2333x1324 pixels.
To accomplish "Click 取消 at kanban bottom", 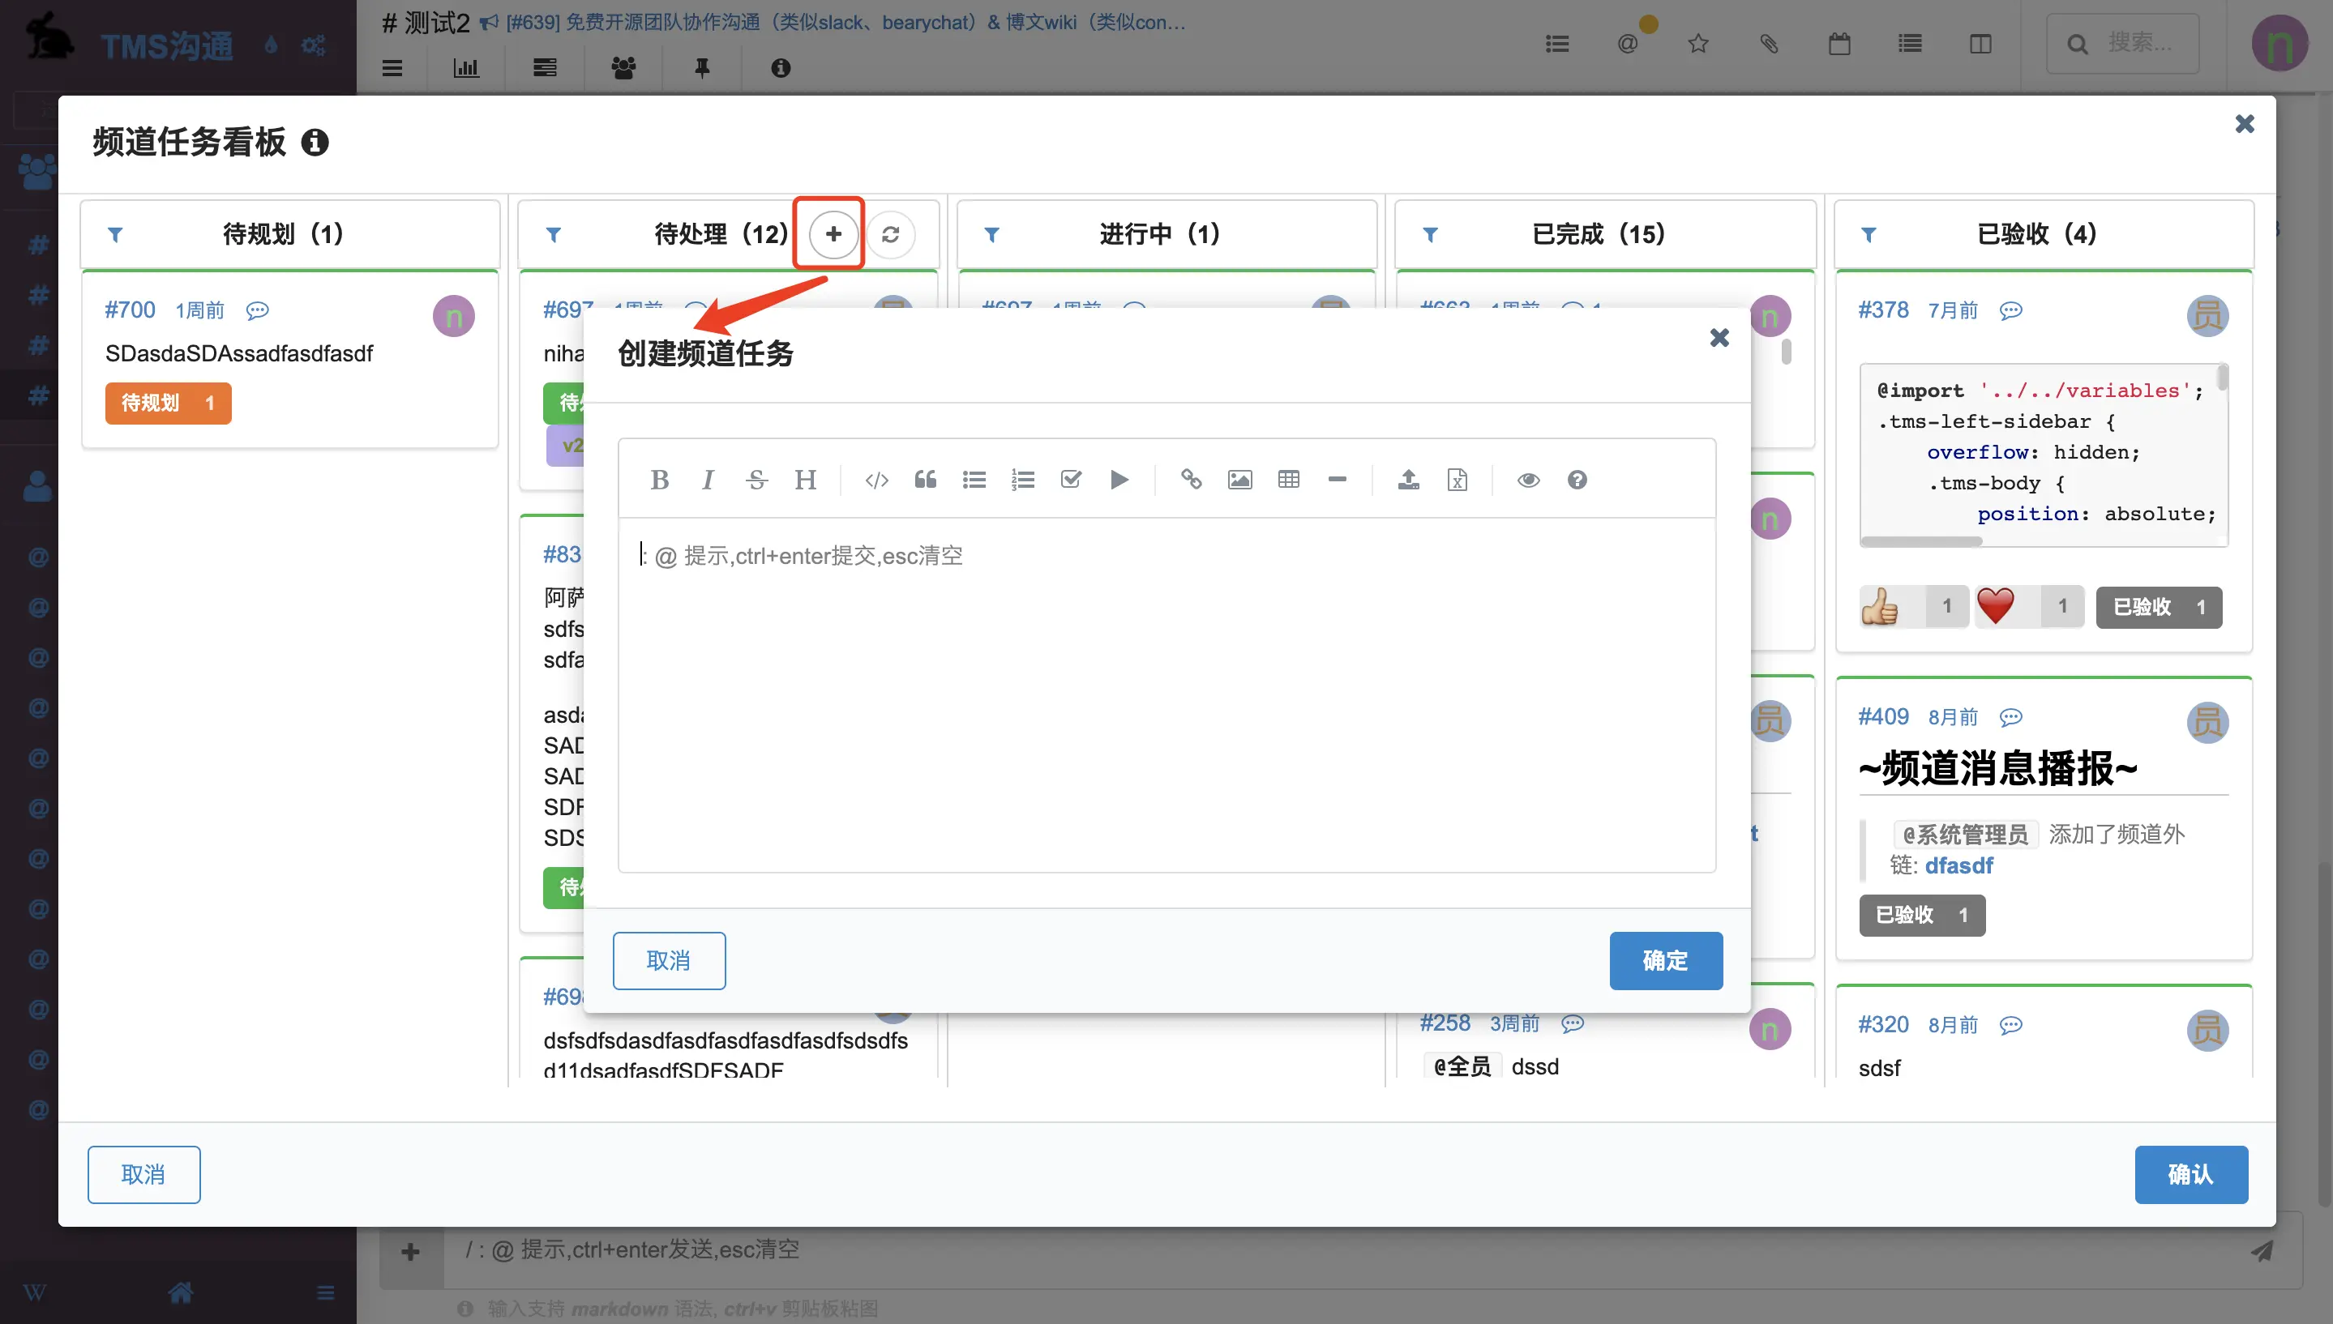I will click(x=143, y=1174).
